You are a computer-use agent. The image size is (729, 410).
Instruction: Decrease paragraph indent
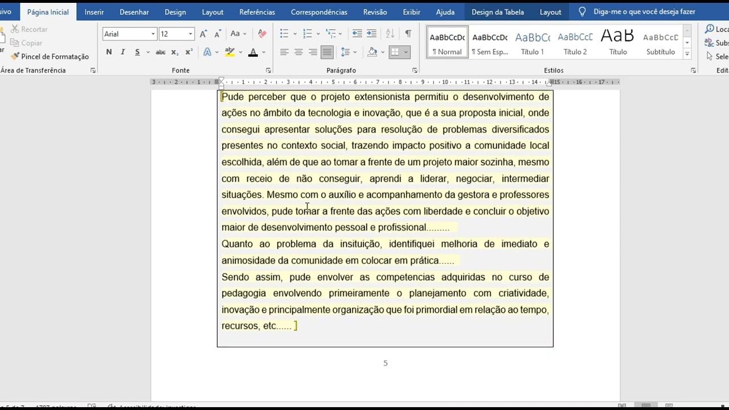pyautogui.click(x=357, y=34)
